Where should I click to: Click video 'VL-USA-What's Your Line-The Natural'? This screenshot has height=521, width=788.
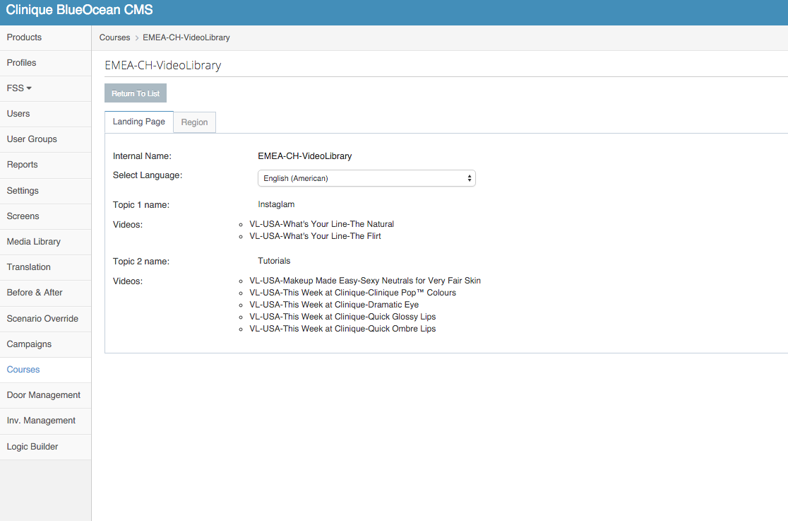tap(322, 224)
